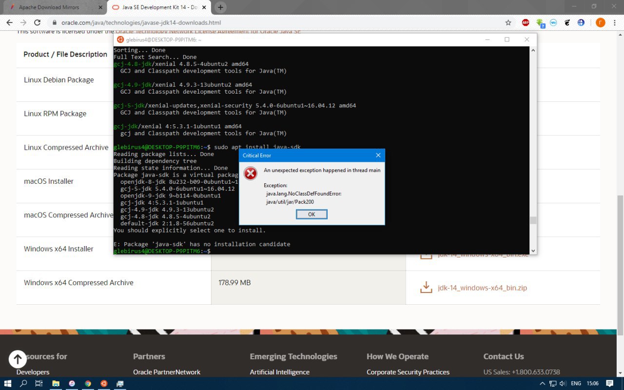Open Chrome's three-dot menu
This screenshot has height=390, width=624.
615,22
